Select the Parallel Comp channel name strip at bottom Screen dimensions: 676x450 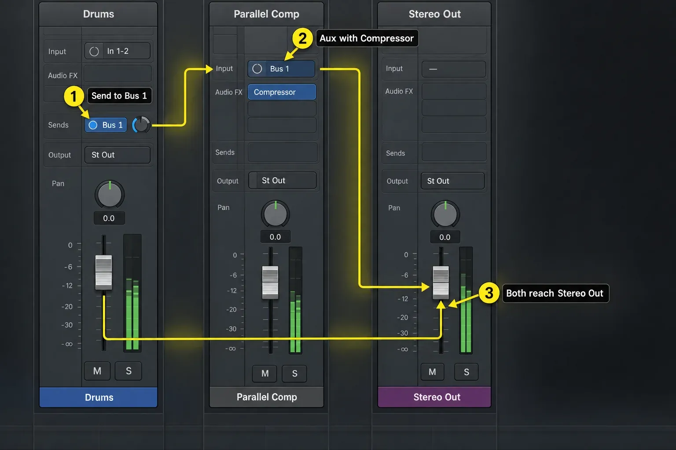[267, 397]
